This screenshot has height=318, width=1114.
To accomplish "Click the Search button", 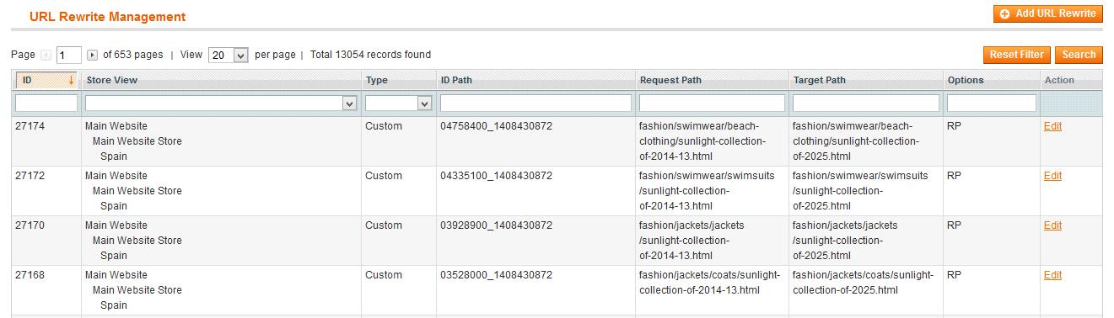I will 1079,55.
